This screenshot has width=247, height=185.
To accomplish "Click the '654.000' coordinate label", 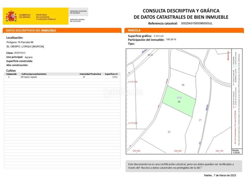I will [178, 151].
